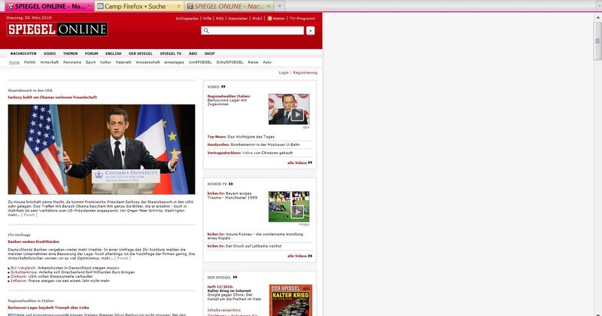
Task: Open a new browser tab with plus button
Action: point(280,5)
